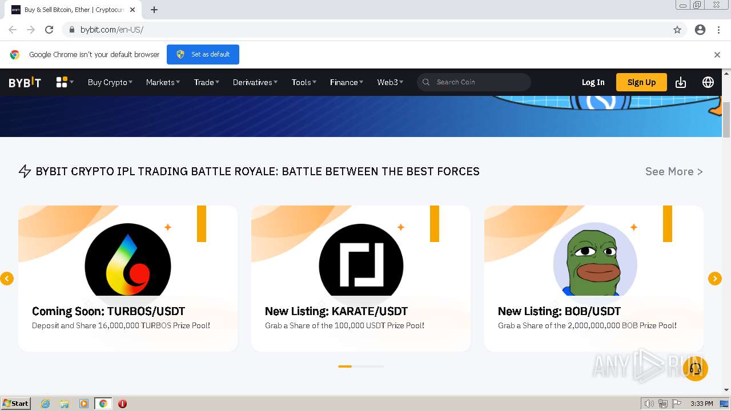This screenshot has height=411, width=731.
Task: Open Chrome profile avatar icon
Action: click(x=700, y=30)
